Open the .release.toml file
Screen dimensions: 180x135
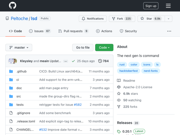coord(26,121)
